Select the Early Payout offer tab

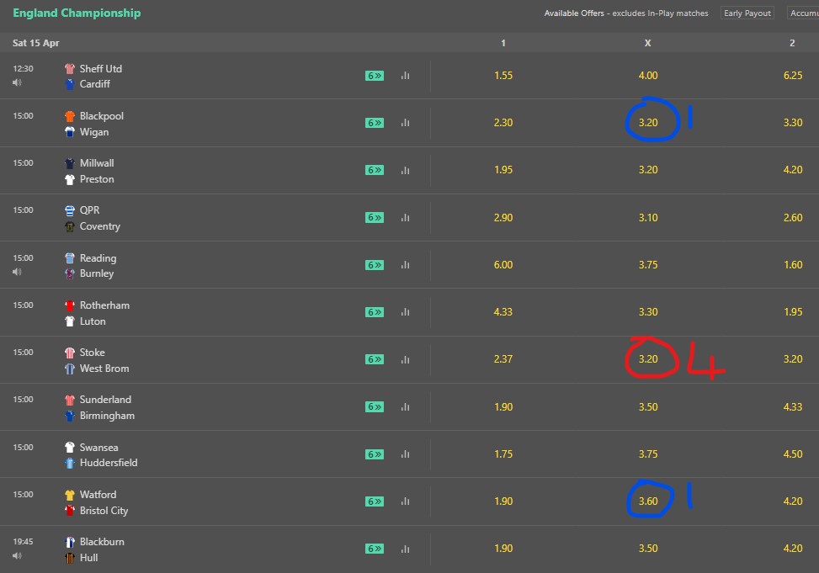[x=747, y=13]
